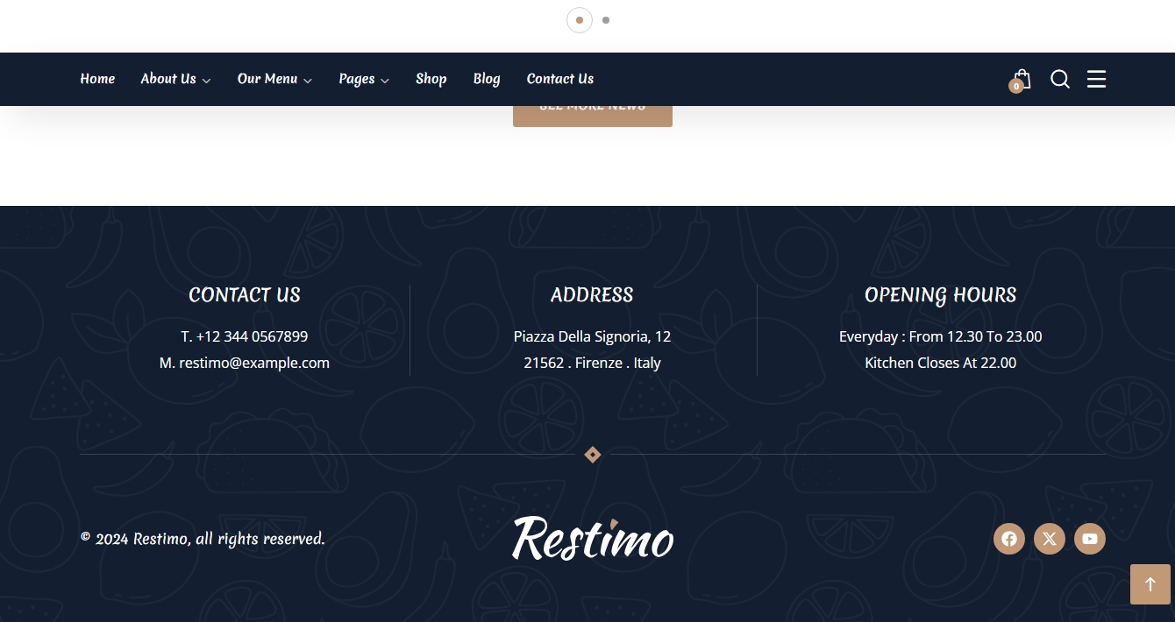Expand the Our Menu dropdown

[274, 79]
